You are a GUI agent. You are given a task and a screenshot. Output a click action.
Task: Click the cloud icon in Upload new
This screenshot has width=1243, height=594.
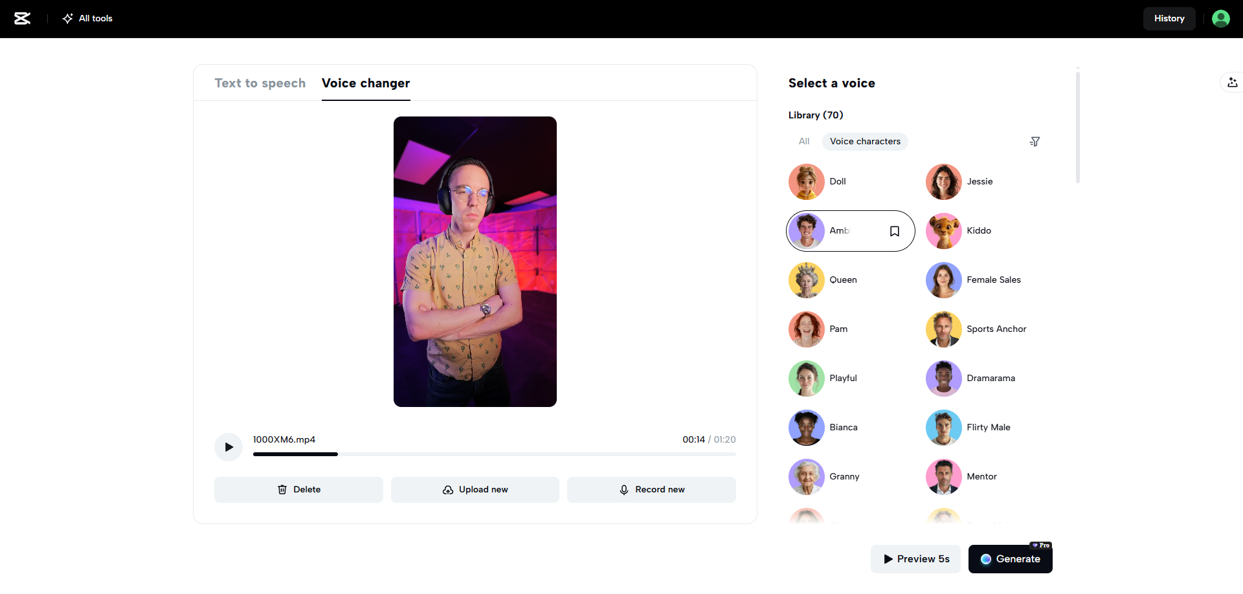click(448, 490)
